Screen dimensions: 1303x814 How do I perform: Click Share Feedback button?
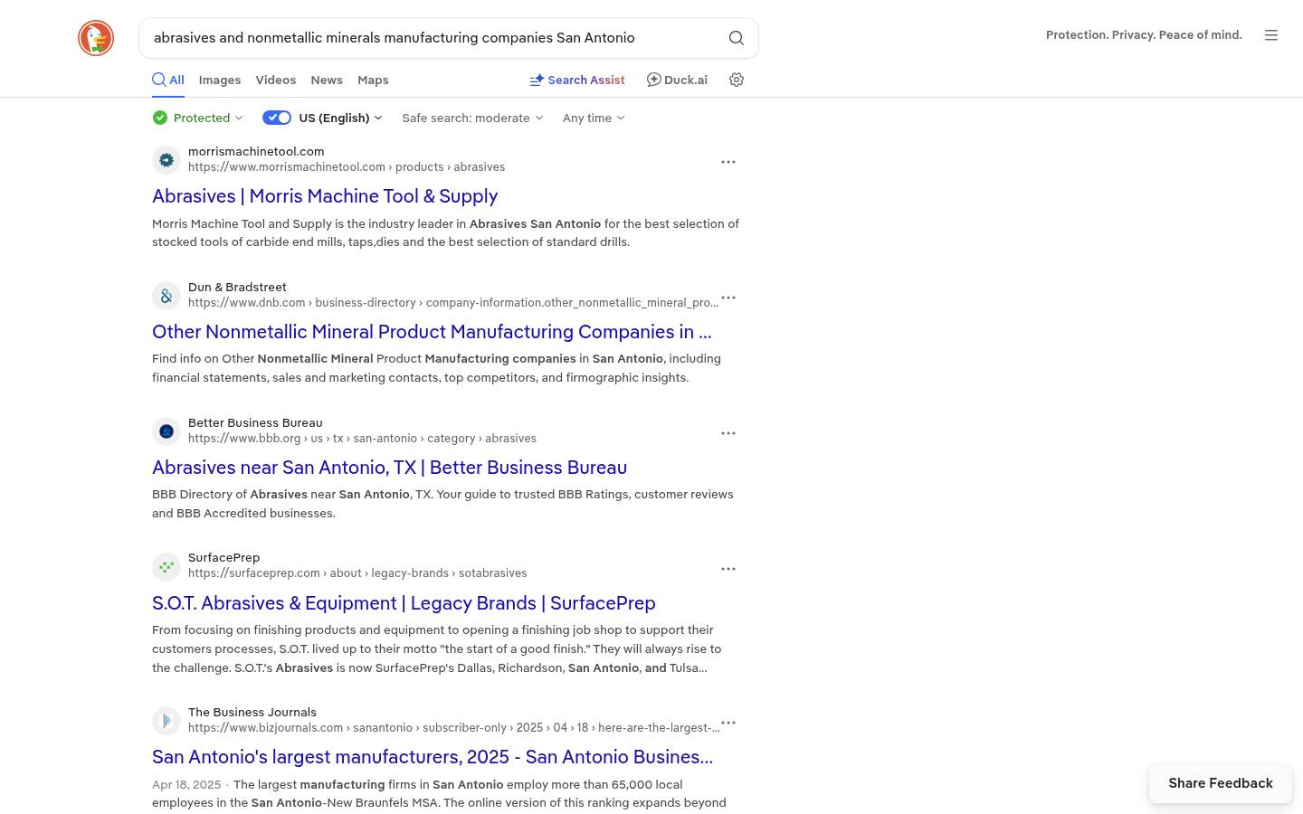(x=1221, y=783)
